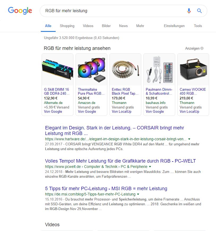The height and width of the screenshot is (231, 216).
Task: Switch to the Shopping tab
Action: (x=67, y=26)
